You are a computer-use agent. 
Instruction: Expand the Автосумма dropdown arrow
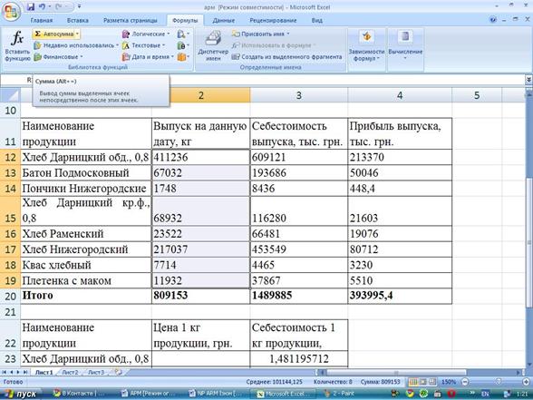click(78, 34)
